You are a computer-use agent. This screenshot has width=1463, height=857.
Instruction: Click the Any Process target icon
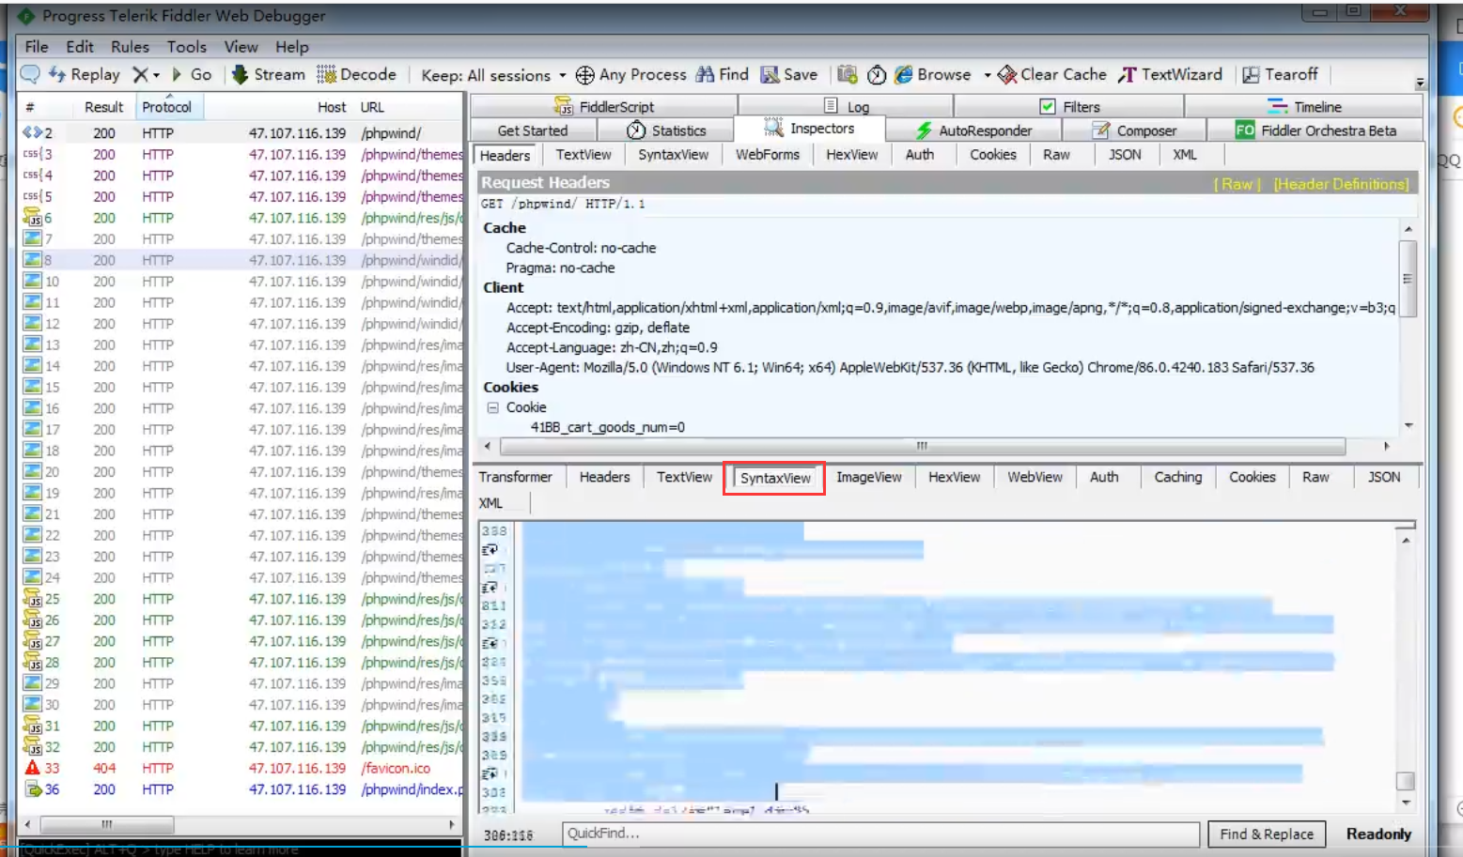point(584,75)
